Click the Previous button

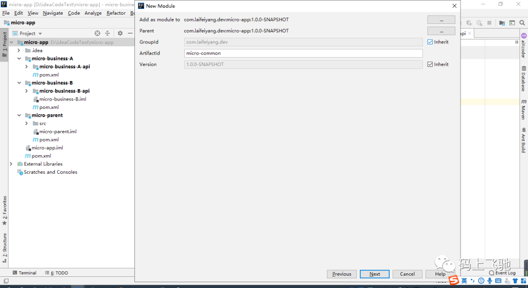pos(341,274)
